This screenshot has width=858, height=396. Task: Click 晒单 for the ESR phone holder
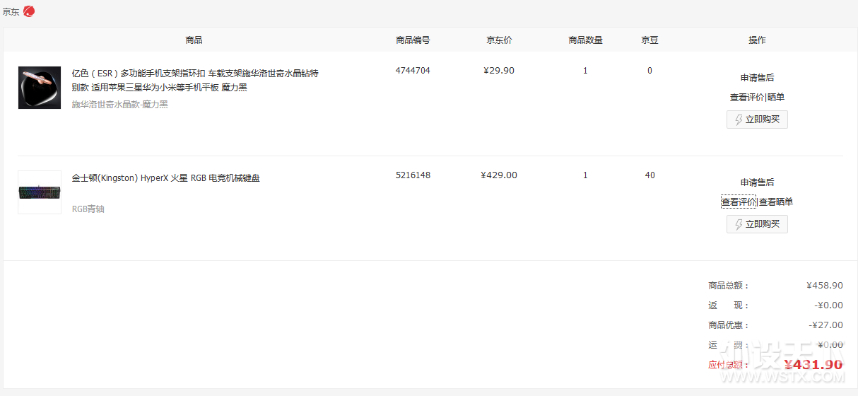click(x=776, y=98)
